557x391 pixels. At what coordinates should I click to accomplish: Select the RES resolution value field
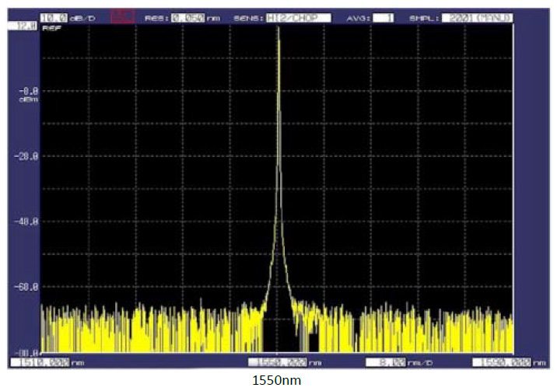[x=188, y=16]
